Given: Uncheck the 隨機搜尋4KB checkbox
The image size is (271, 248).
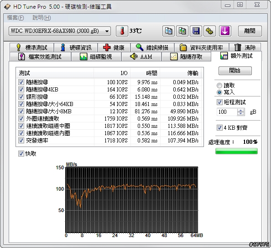Looking at the screenshot, I should click(x=21, y=90).
